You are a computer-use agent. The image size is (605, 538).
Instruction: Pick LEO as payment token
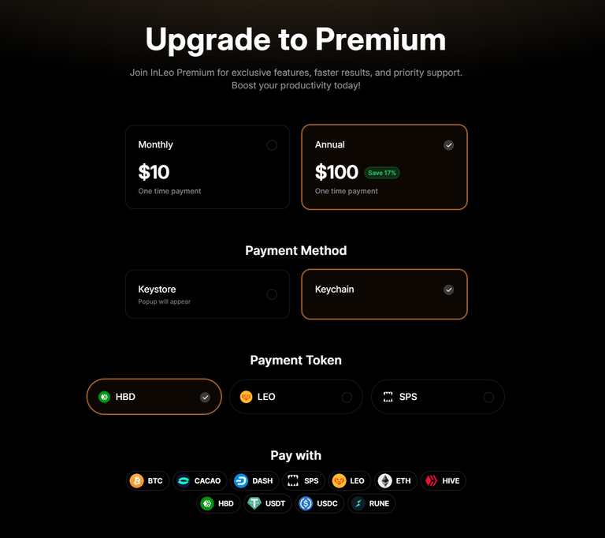pyautogui.click(x=296, y=397)
